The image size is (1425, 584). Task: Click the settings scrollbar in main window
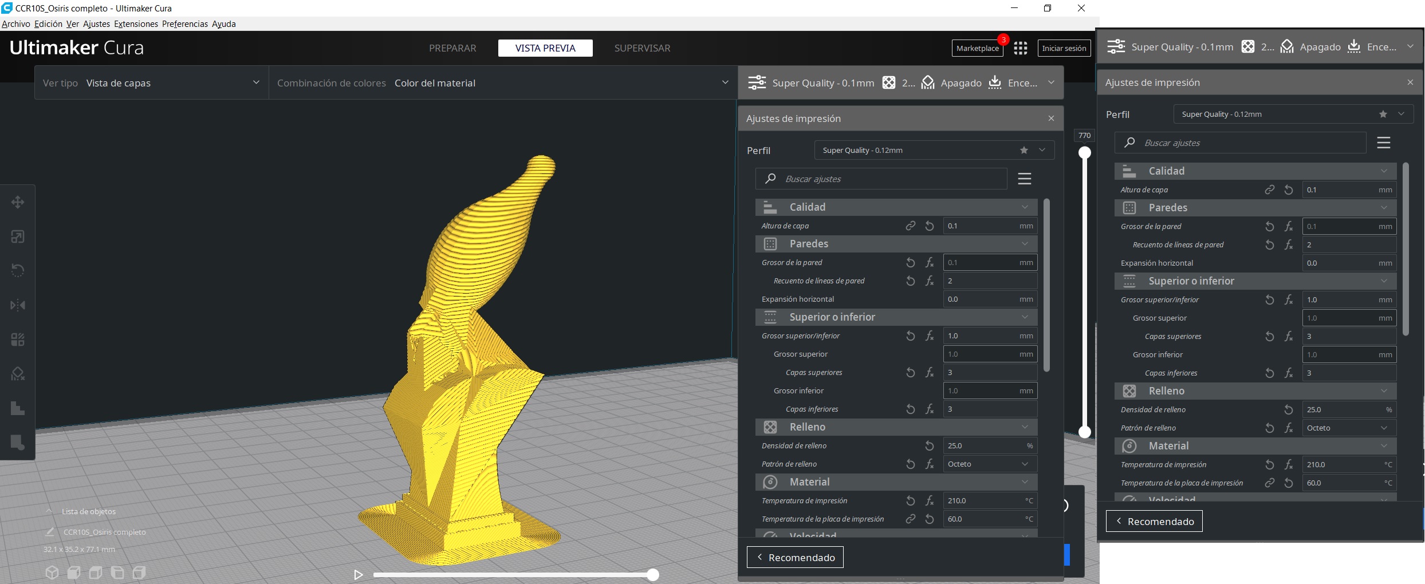[1046, 285]
